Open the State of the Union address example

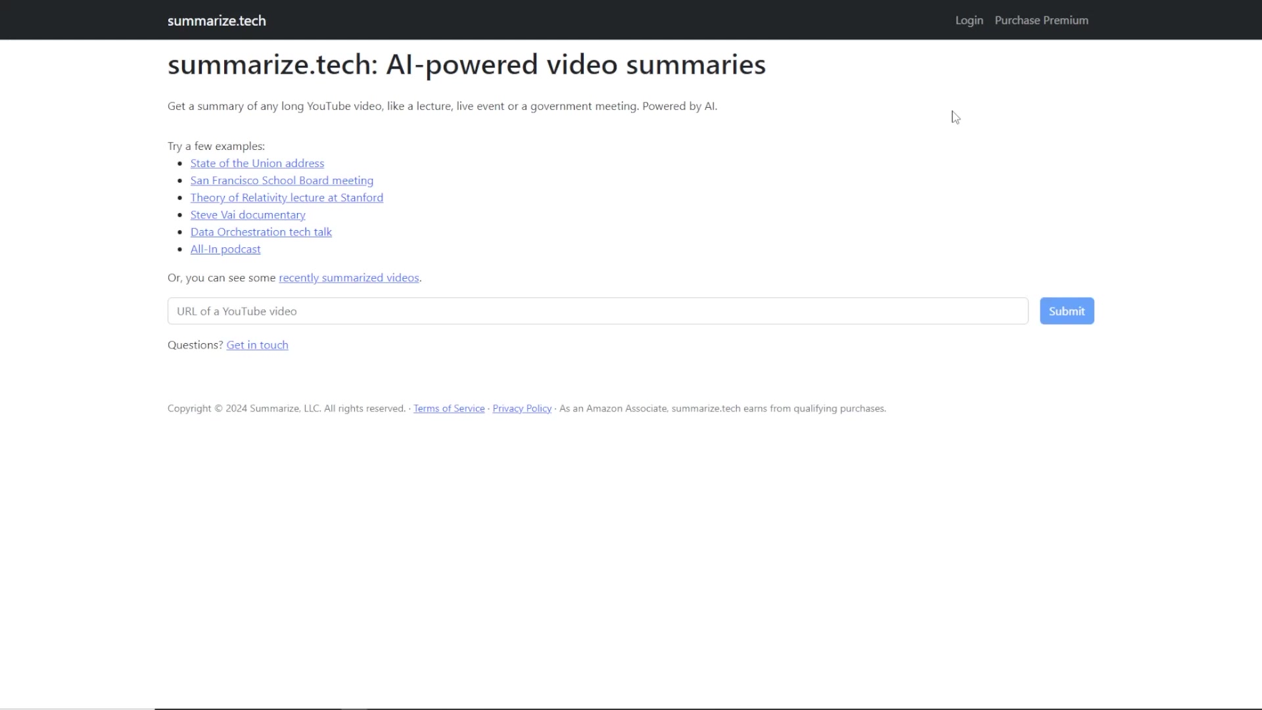click(256, 163)
